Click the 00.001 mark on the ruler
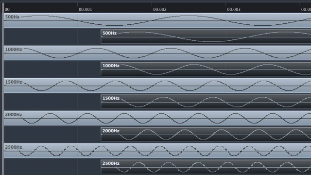 [86, 9]
